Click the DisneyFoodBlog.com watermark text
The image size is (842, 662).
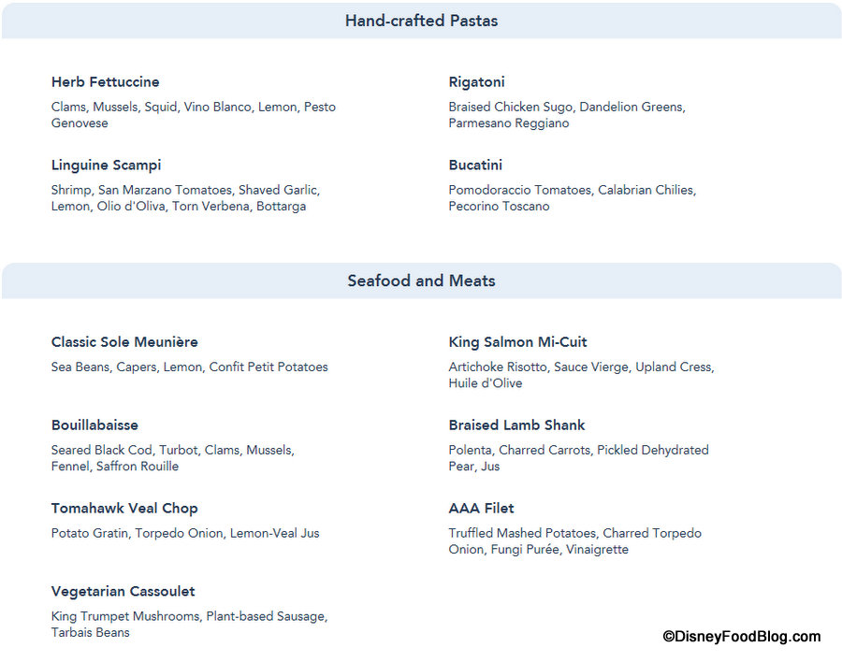point(741,637)
